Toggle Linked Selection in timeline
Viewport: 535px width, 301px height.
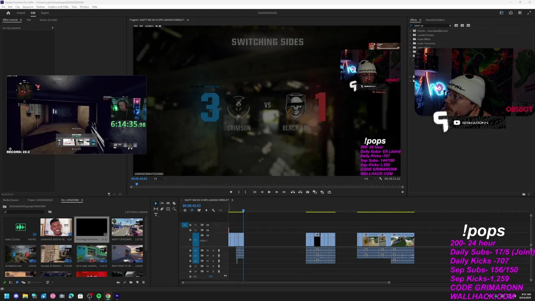[199, 210]
